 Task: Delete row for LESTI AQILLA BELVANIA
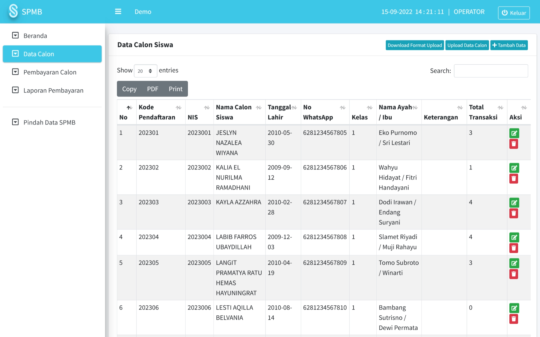pyautogui.click(x=514, y=319)
